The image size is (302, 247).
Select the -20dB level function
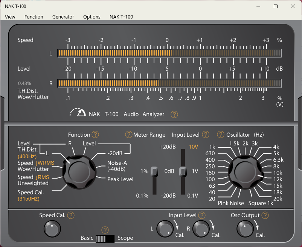tap(115, 153)
